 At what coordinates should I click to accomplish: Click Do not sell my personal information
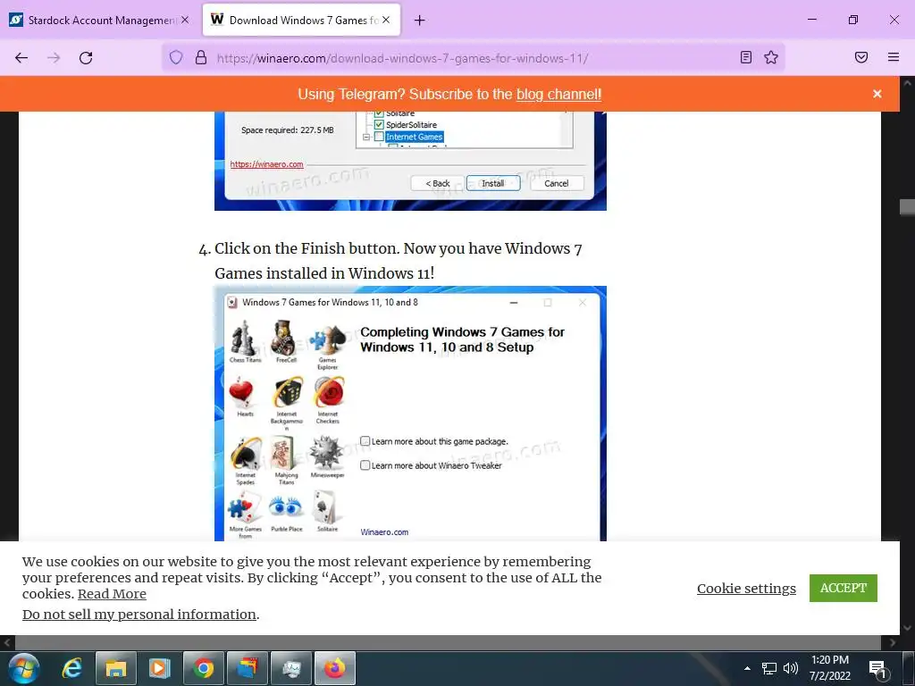click(x=139, y=615)
